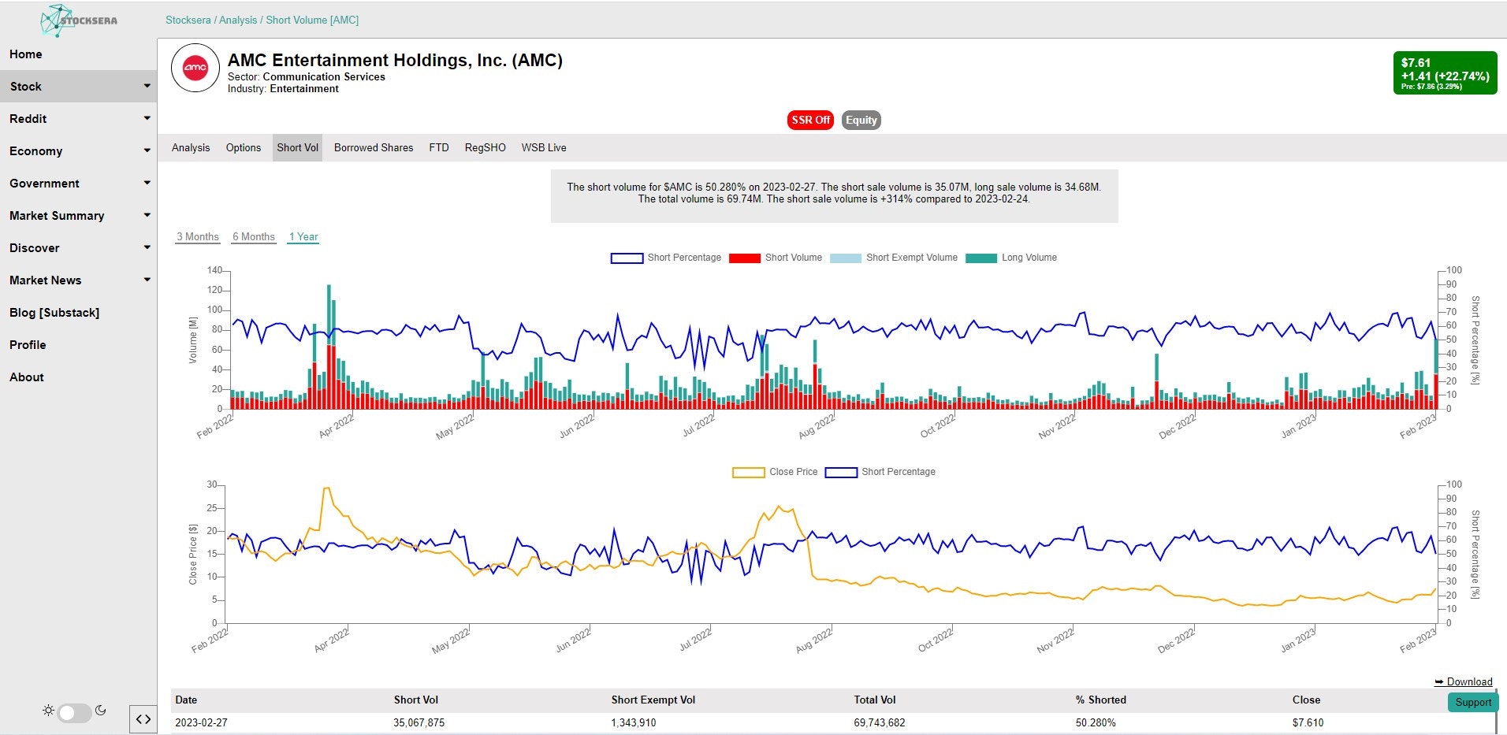The image size is (1507, 735).
Task: Click the moon dark-mode icon
Action: pos(101,711)
